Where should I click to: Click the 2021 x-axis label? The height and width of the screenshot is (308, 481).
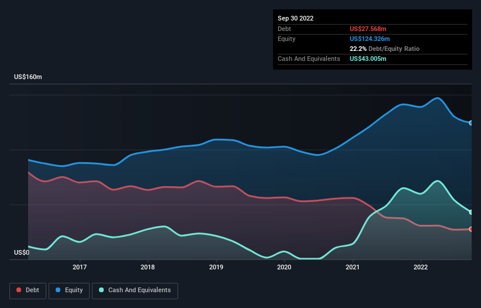(353, 267)
